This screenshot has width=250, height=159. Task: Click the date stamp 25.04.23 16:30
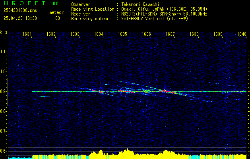pos(20,18)
